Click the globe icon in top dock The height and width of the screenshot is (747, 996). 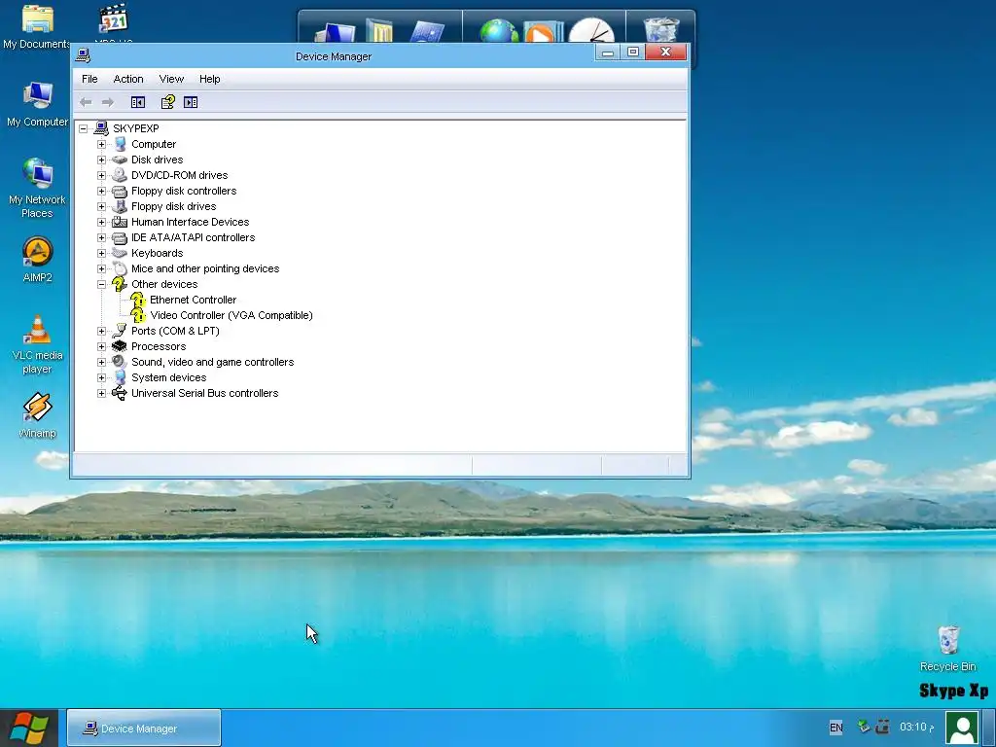[499, 32]
